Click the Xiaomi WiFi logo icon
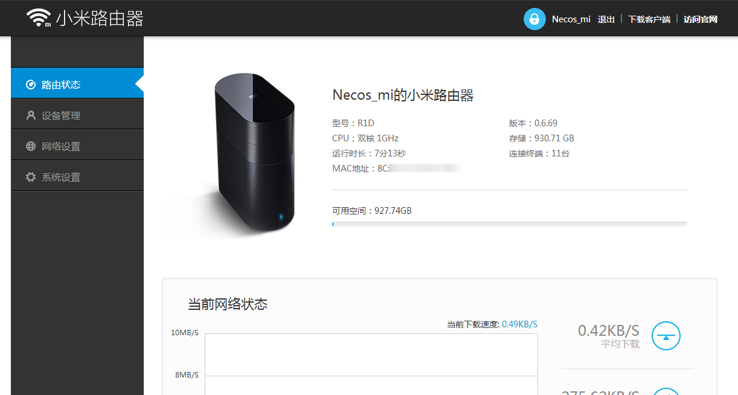 click(39, 18)
